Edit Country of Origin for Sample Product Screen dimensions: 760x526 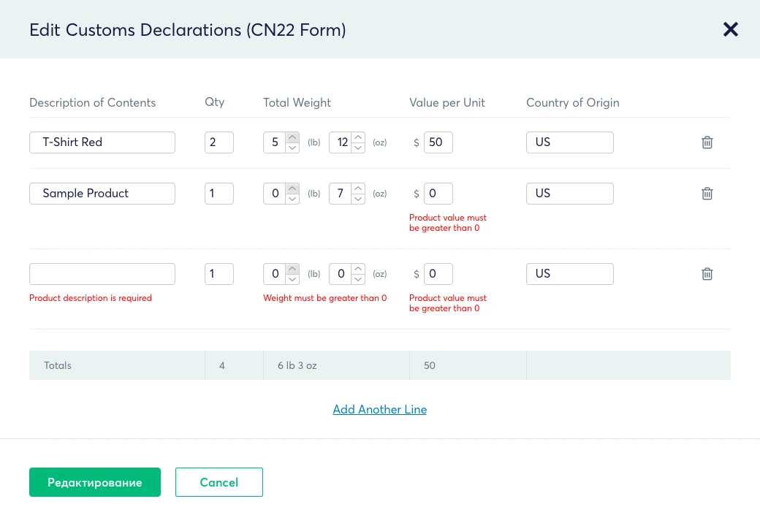(x=569, y=194)
